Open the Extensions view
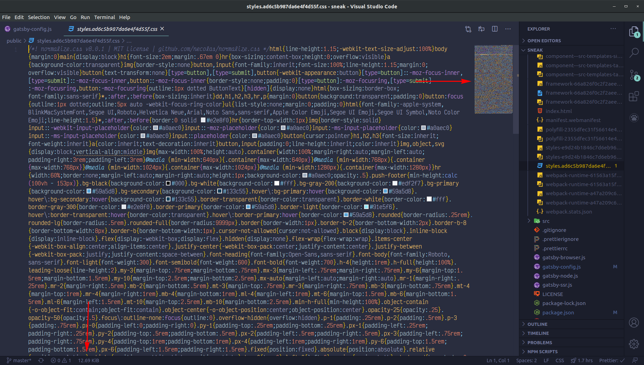644x365 pixels. [x=634, y=96]
